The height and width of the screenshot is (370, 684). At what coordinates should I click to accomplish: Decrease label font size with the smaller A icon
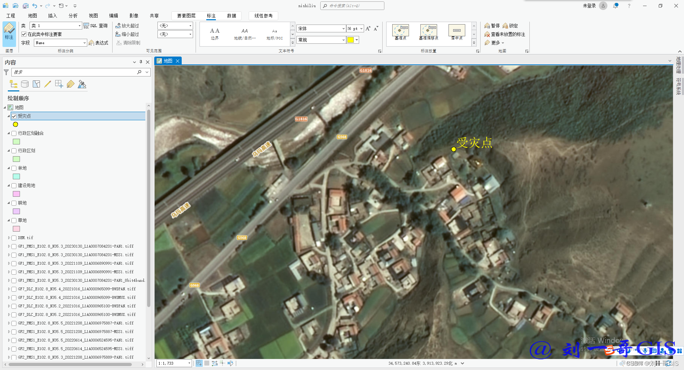click(x=376, y=28)
